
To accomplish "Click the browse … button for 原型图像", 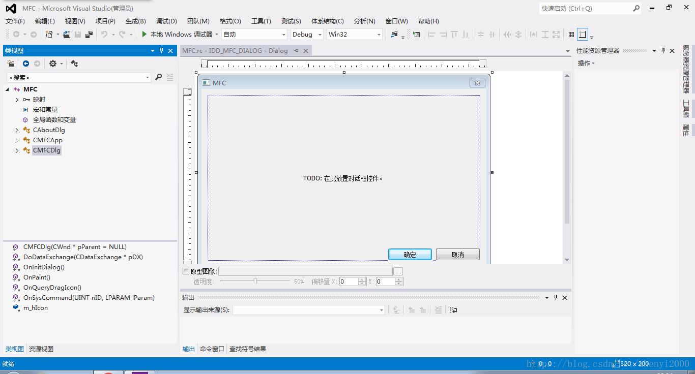I will click(398, 271).
